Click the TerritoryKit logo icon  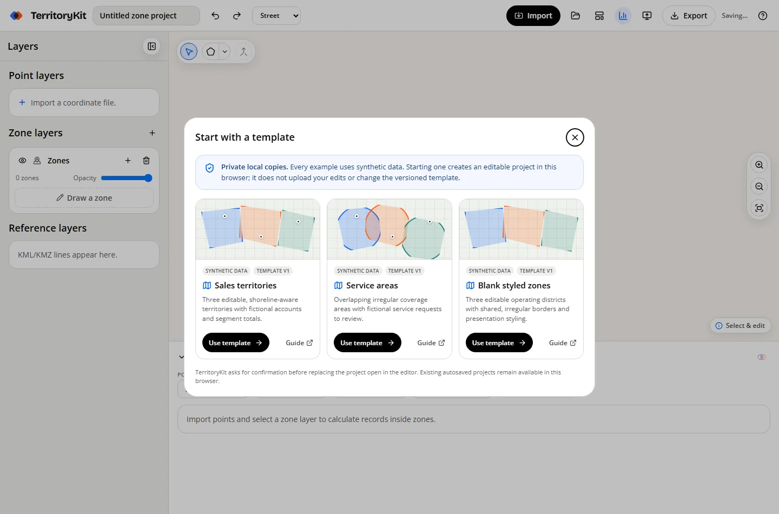click(x=16, y=16)
